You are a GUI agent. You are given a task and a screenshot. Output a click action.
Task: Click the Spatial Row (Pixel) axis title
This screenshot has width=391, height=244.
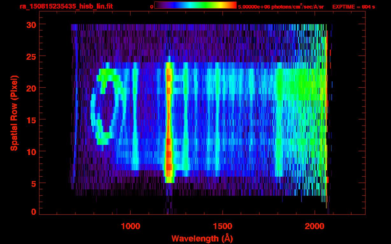[14, 113]
